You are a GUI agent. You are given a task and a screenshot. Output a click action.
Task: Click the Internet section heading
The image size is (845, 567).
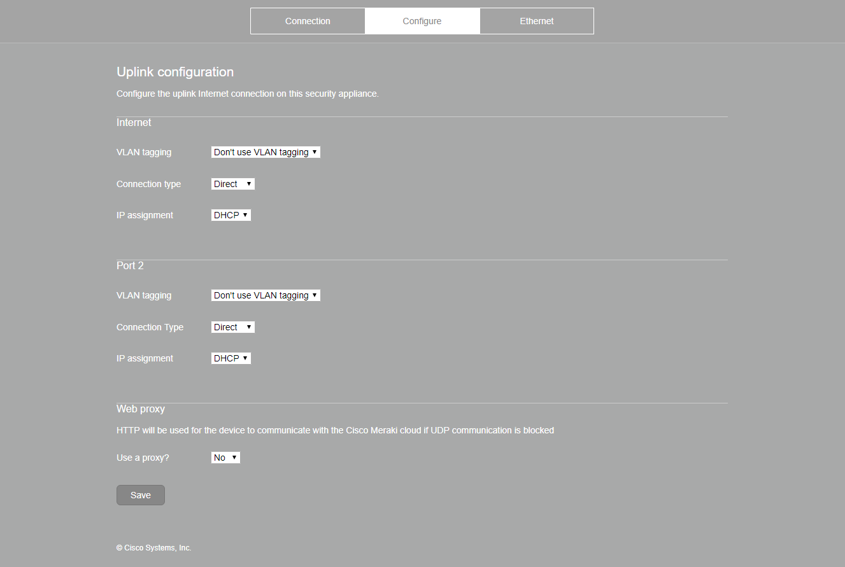pyautogui.click(x=134, y=122)
